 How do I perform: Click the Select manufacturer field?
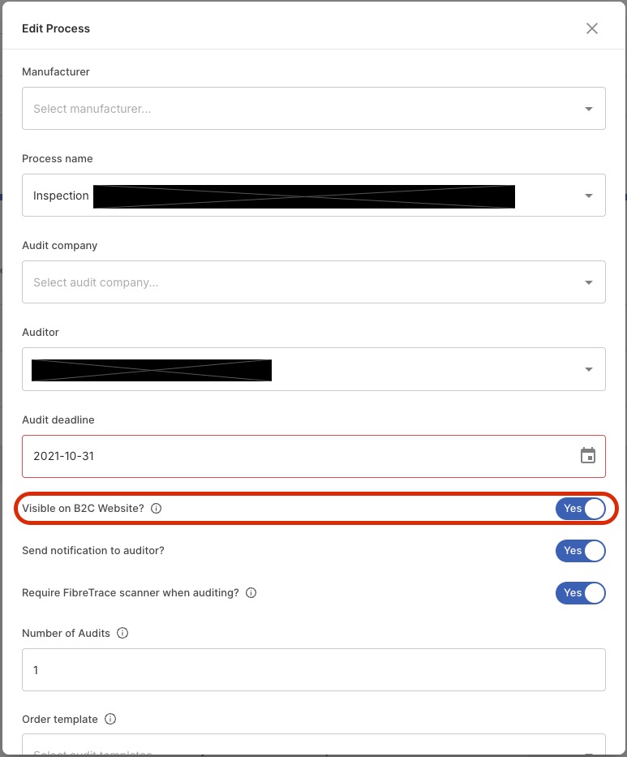coord(314,109)
